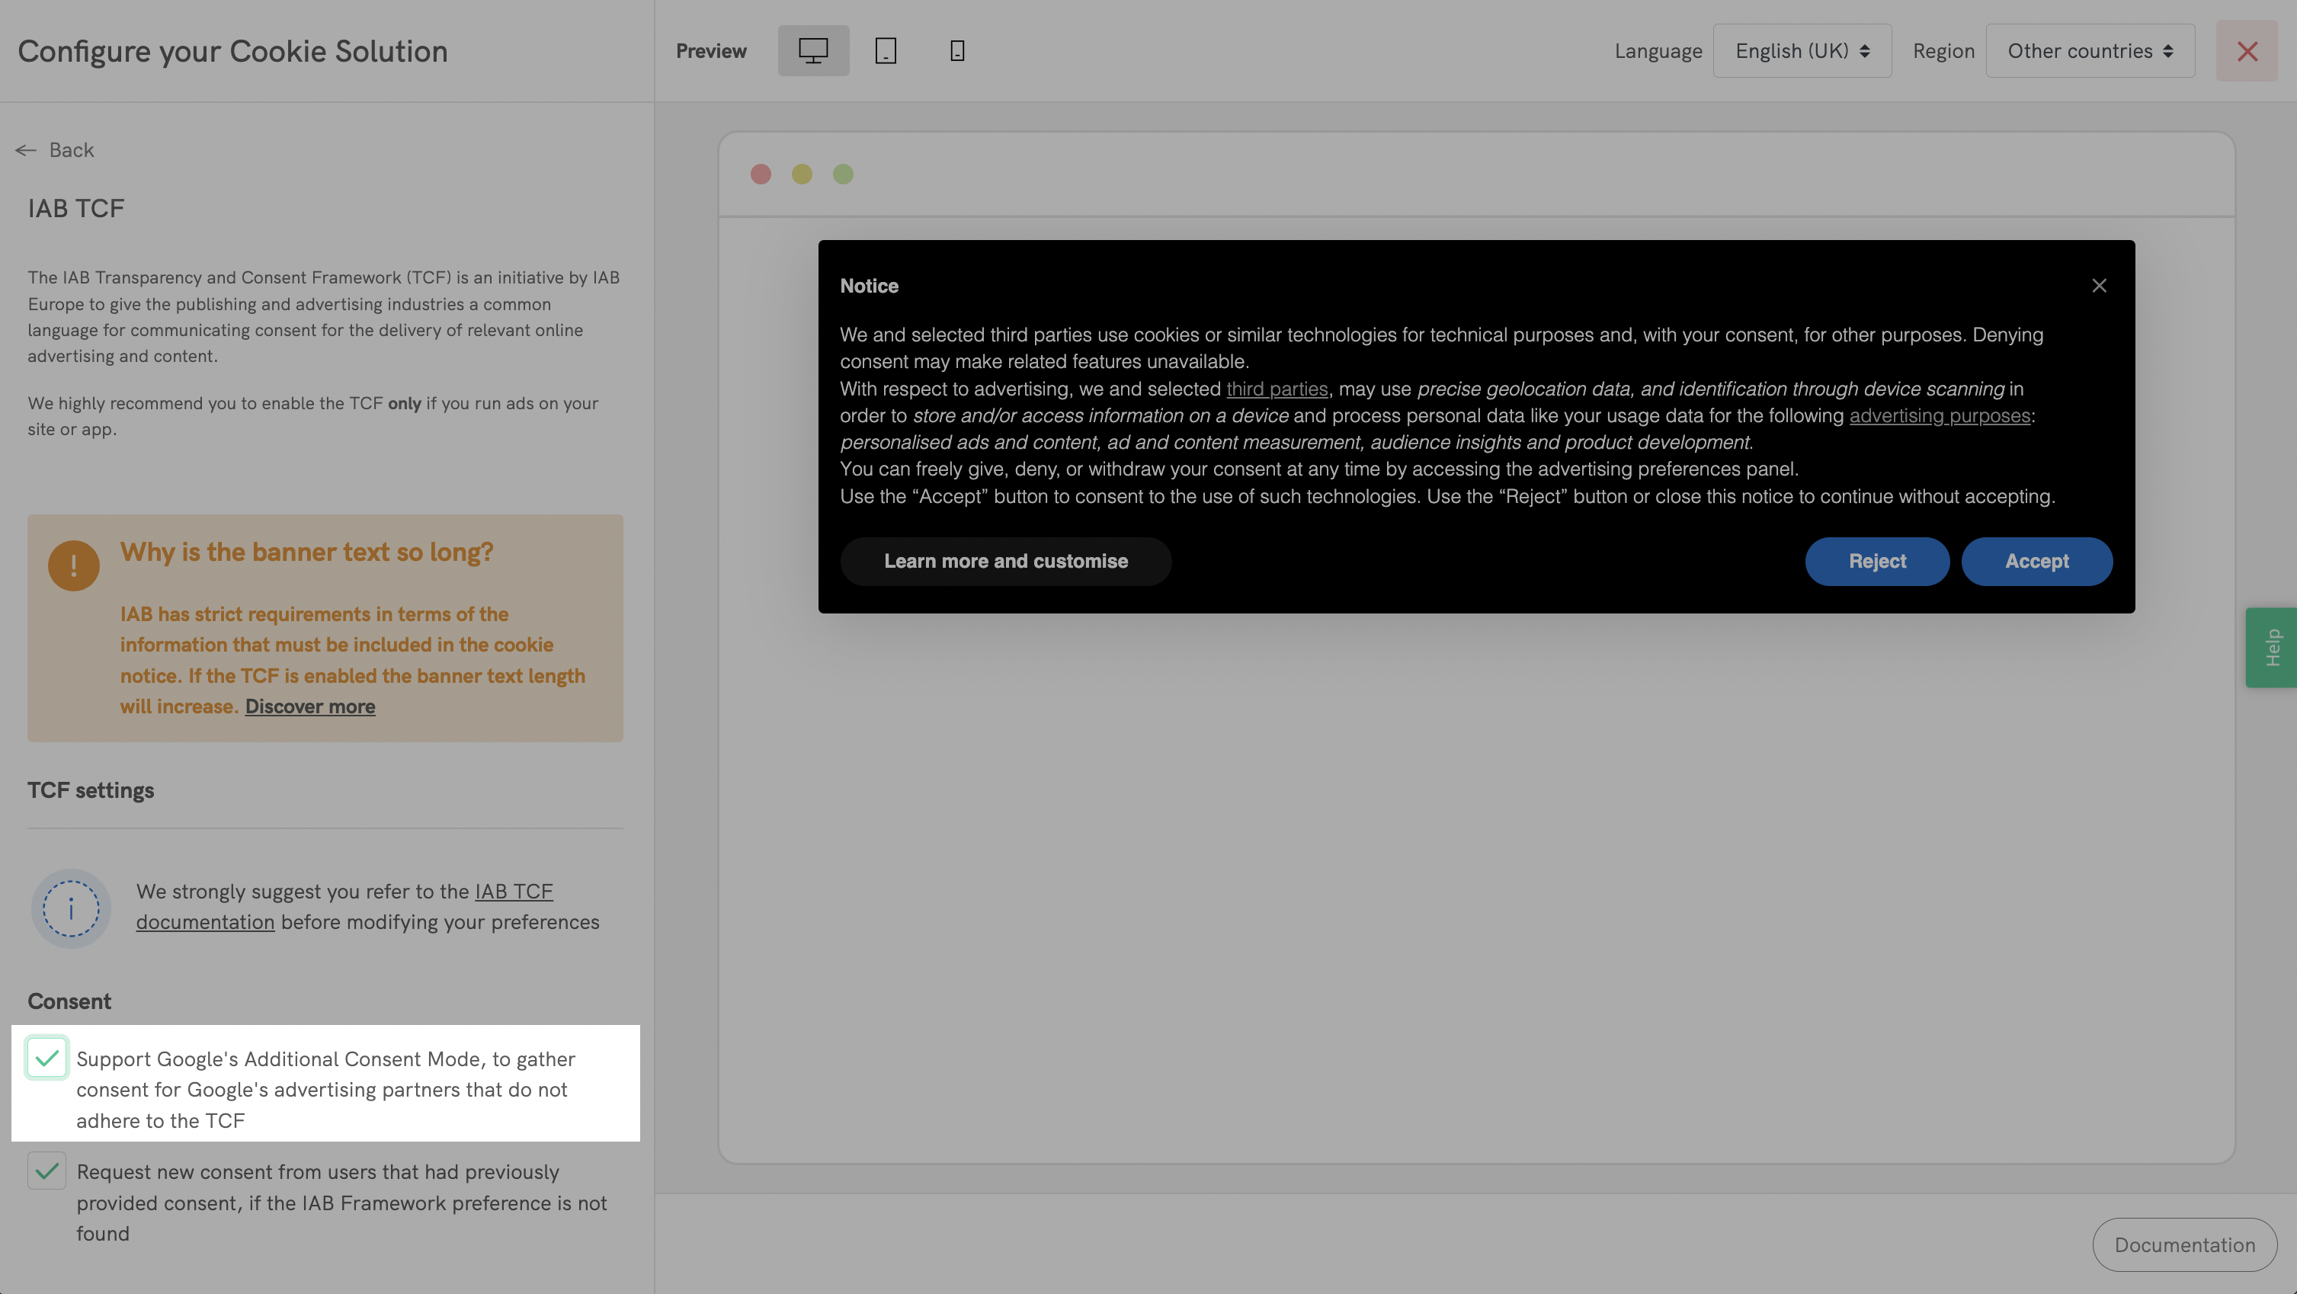Switch preview to mobile phone icon
This screenshot has width=2297, height=1294.
pyautogui.click(x=956, y=51)
